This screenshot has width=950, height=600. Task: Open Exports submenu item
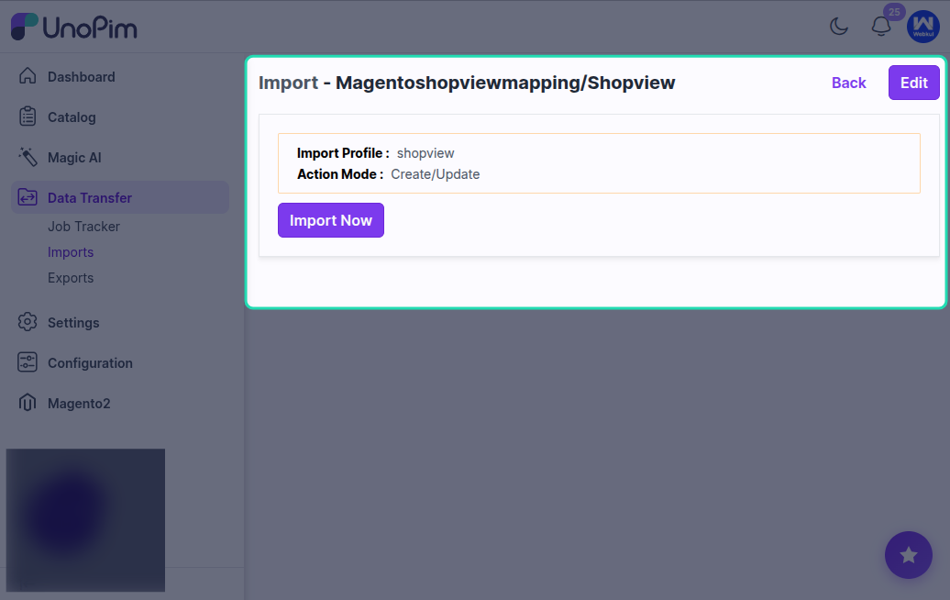[71, 278]
